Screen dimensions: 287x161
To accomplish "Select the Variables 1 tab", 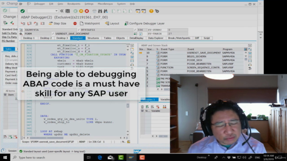I will (x=149, y=99).
